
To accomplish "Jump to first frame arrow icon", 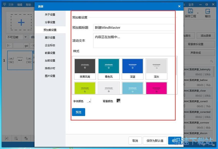I will click(9, 45).
